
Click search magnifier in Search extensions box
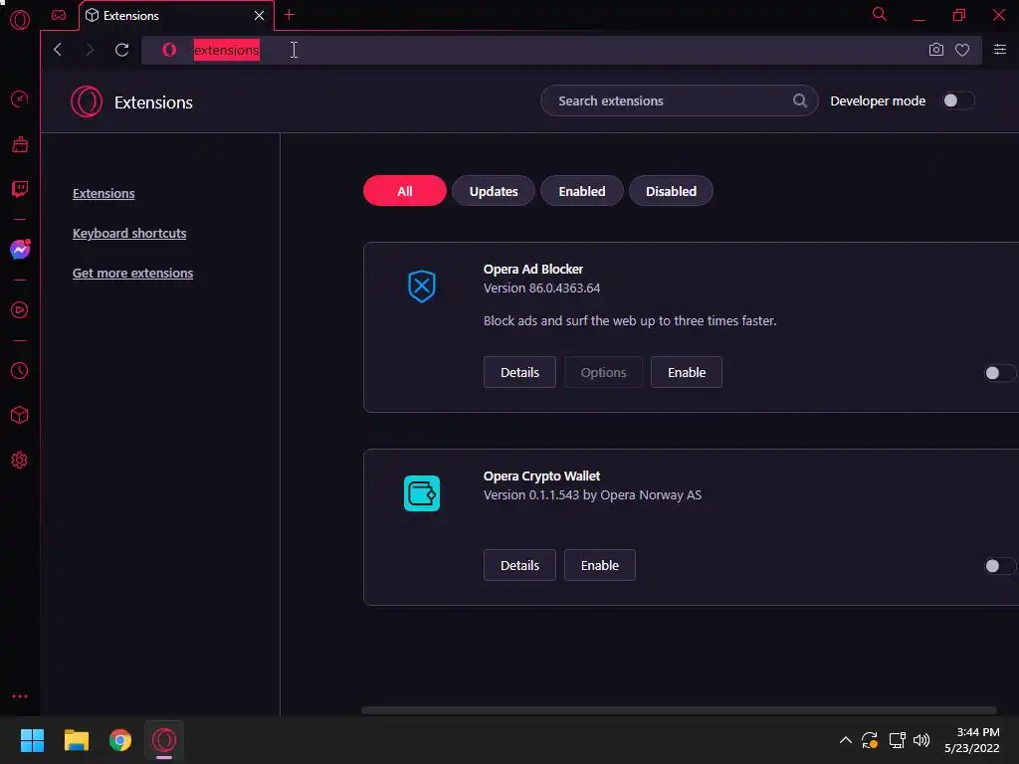click(800, 100)
